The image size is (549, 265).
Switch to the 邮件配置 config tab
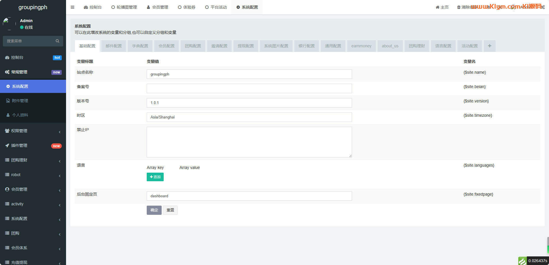[x=114, y=46]
